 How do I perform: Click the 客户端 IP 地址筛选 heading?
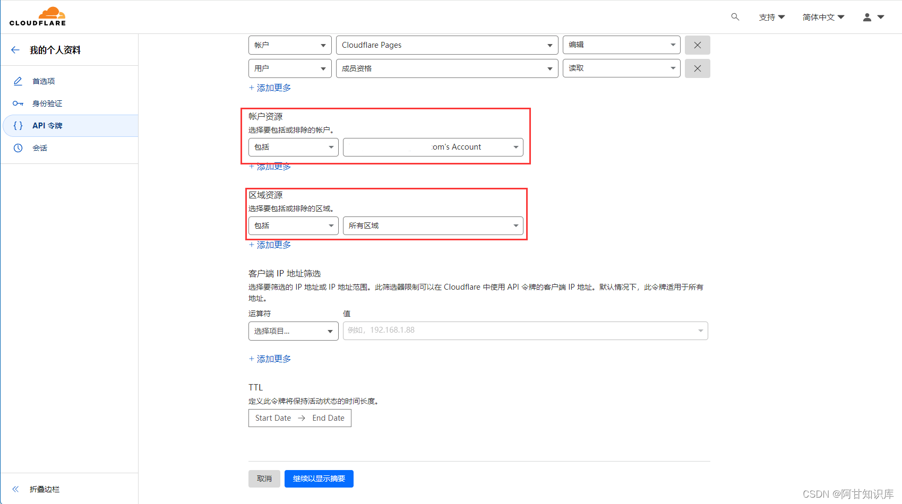click(x=285, y=274)
